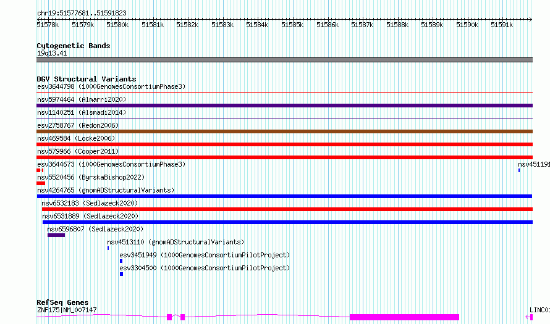Screen dimensions: 550x324
Task: Select the blue nsv6531889 variant bar
Action: [287, 222]
